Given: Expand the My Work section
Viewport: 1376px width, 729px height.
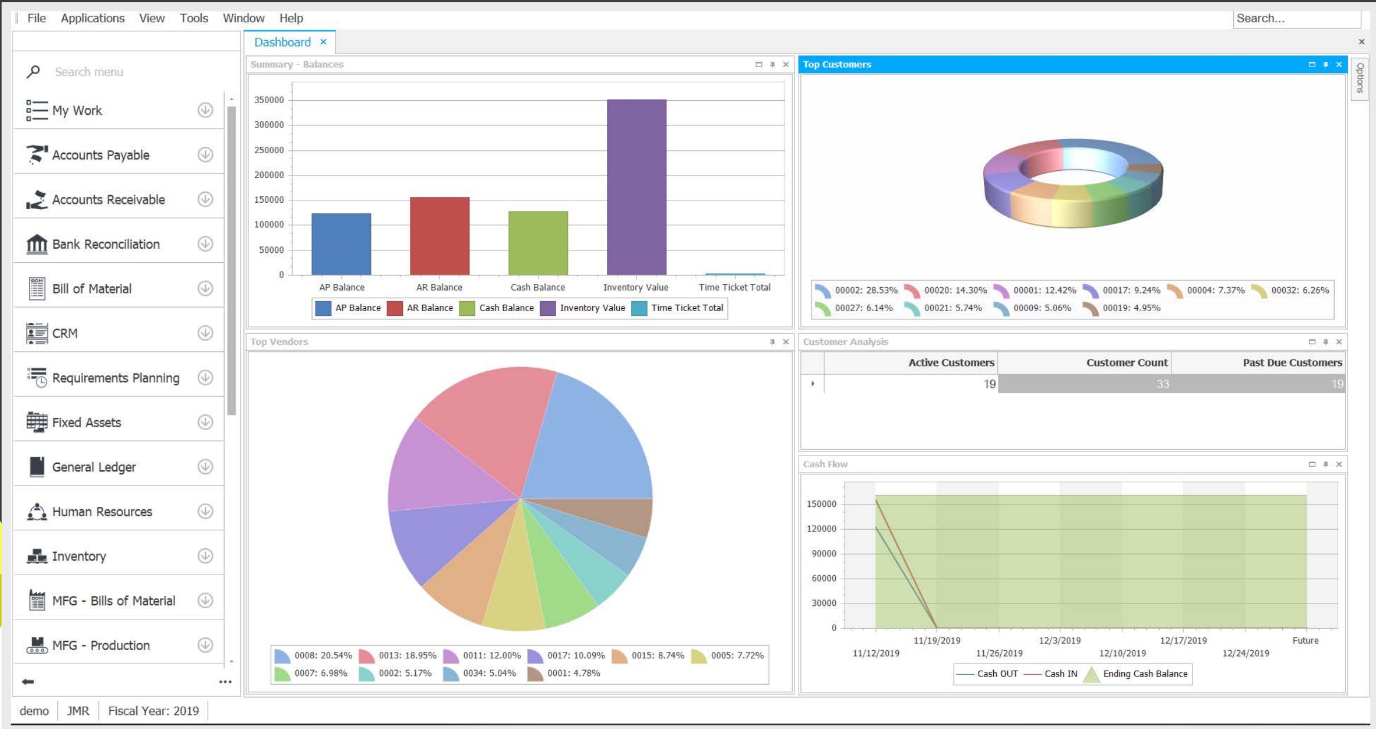Looking at the screenshot, I should (x=205, y=110).
